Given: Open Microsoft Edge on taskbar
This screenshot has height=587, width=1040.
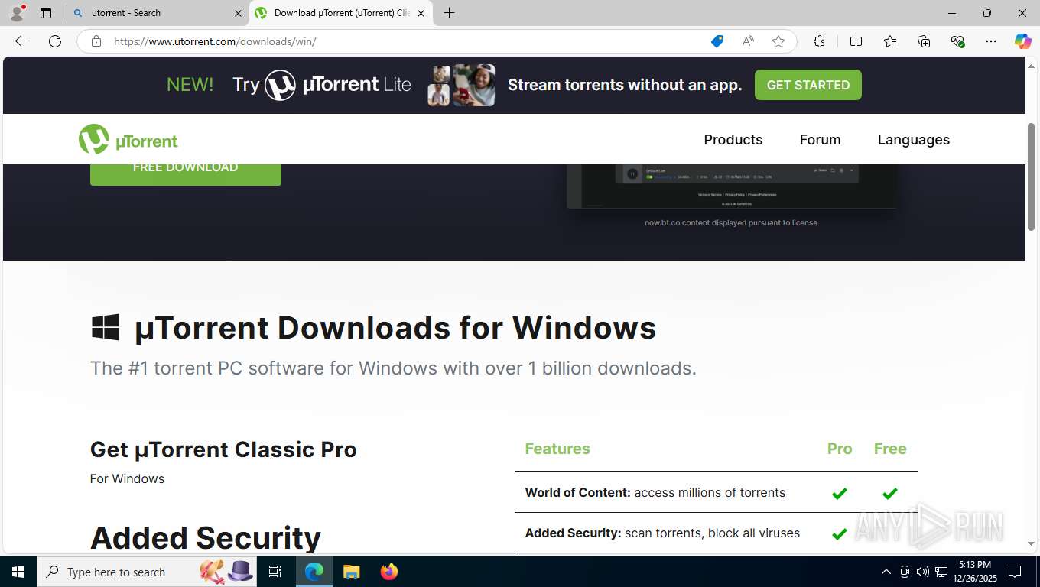Looking at the screenshot, I should tap(314, 572).
